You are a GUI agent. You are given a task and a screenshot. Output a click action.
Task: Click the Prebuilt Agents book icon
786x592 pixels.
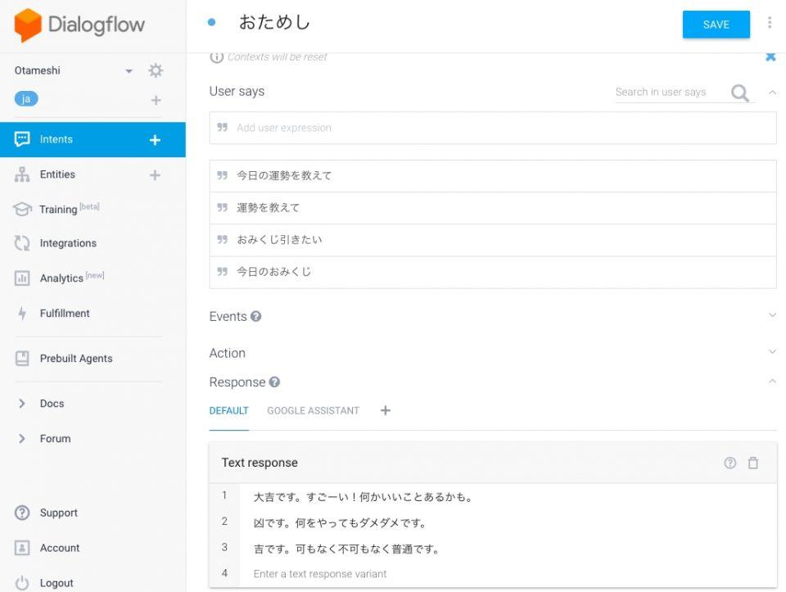tap(22, 359)
